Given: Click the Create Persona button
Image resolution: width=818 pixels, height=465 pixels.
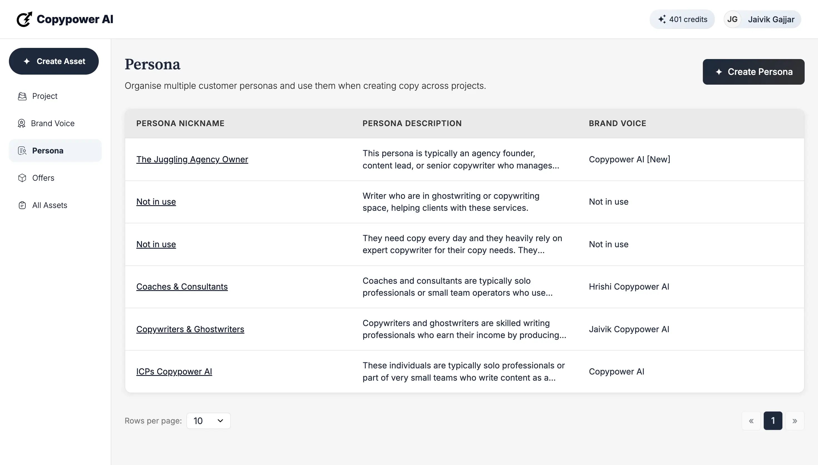Looking at the screenshot, I should (753, 72).
